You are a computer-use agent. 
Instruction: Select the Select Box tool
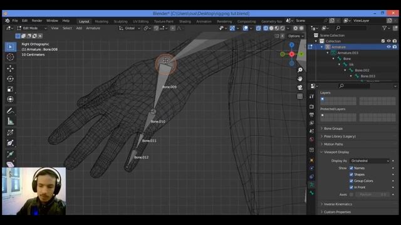10,47
